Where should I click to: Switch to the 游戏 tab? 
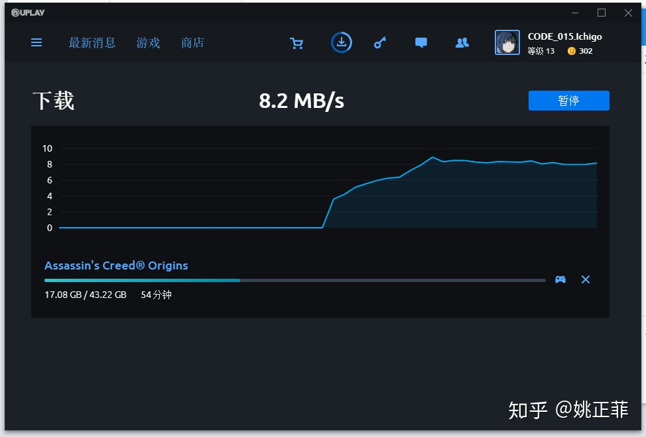pos(149,43)
